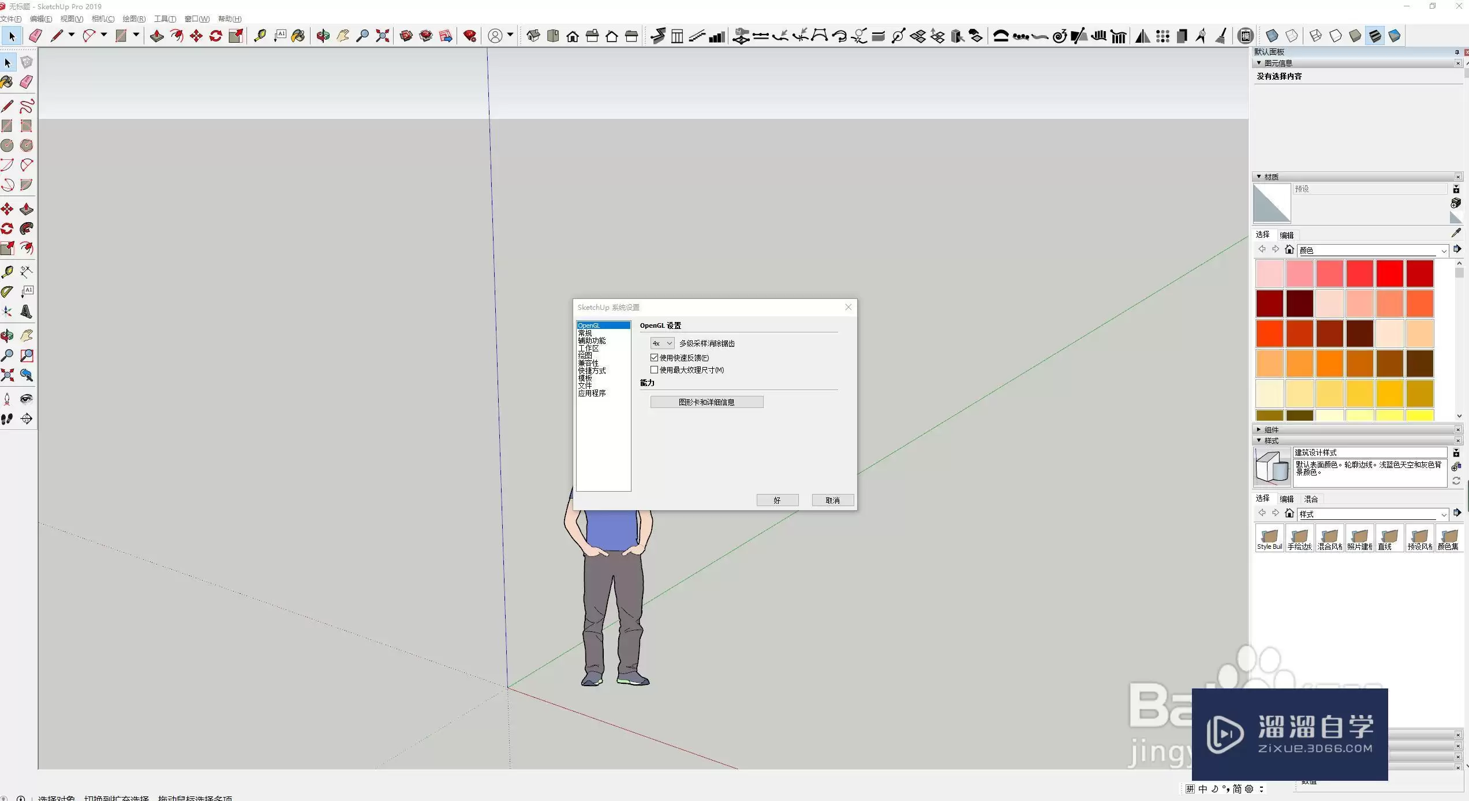The height and width of the screenshot is (801, 1469).
Task: Click Zoom Extents in top toolbar
Action: (x=382, y=36)
